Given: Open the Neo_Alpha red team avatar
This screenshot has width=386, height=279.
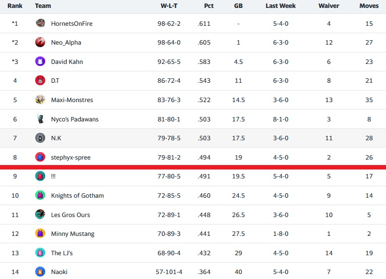Looking at the screenshot, I should click(40, 42).
